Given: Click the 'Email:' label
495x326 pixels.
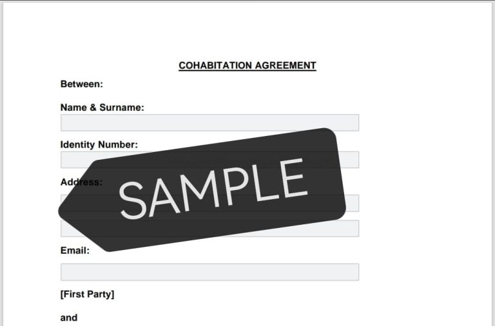Looking at the screenshot, I should 75,251.
